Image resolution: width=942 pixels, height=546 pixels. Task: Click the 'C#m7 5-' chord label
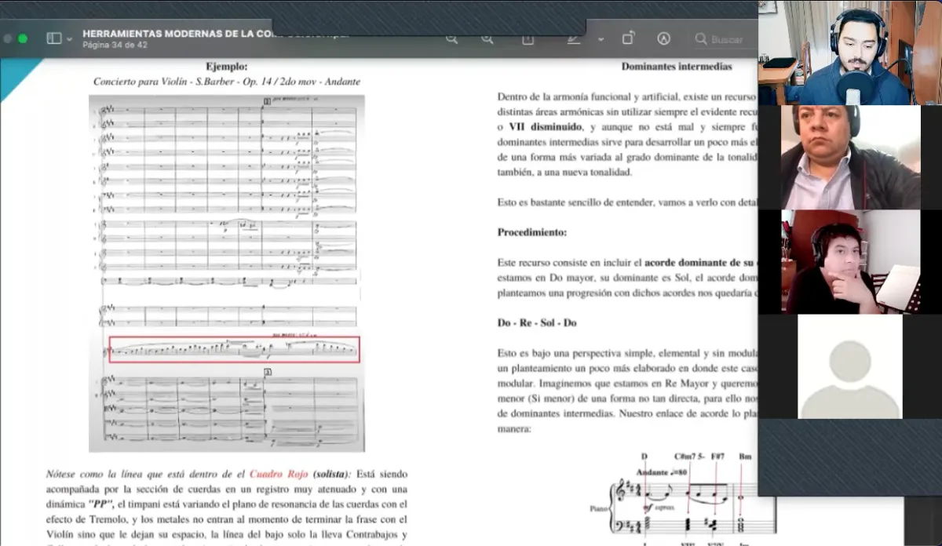point(688,456)
